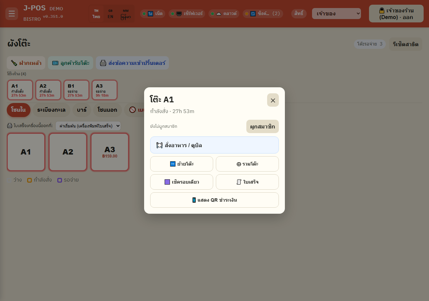The width and height of the screenshot is (429, 301).
Task: Click the large A1 table card on the floor plan
Action: [26, 152]
